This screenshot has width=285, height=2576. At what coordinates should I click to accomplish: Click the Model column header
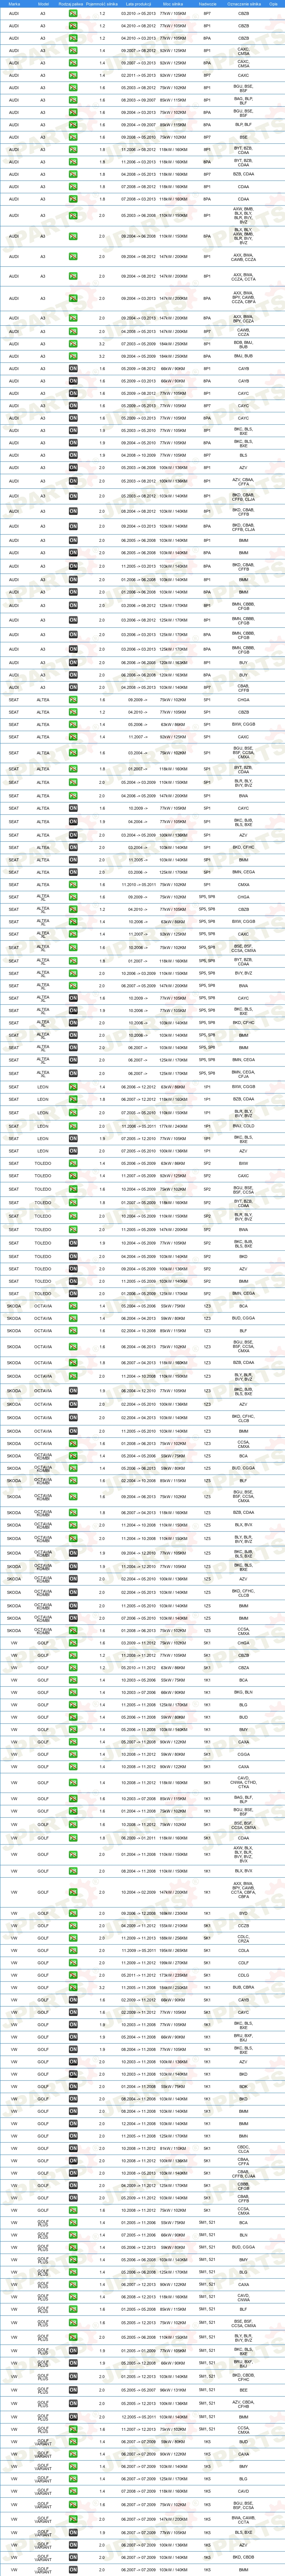point(43,4)
